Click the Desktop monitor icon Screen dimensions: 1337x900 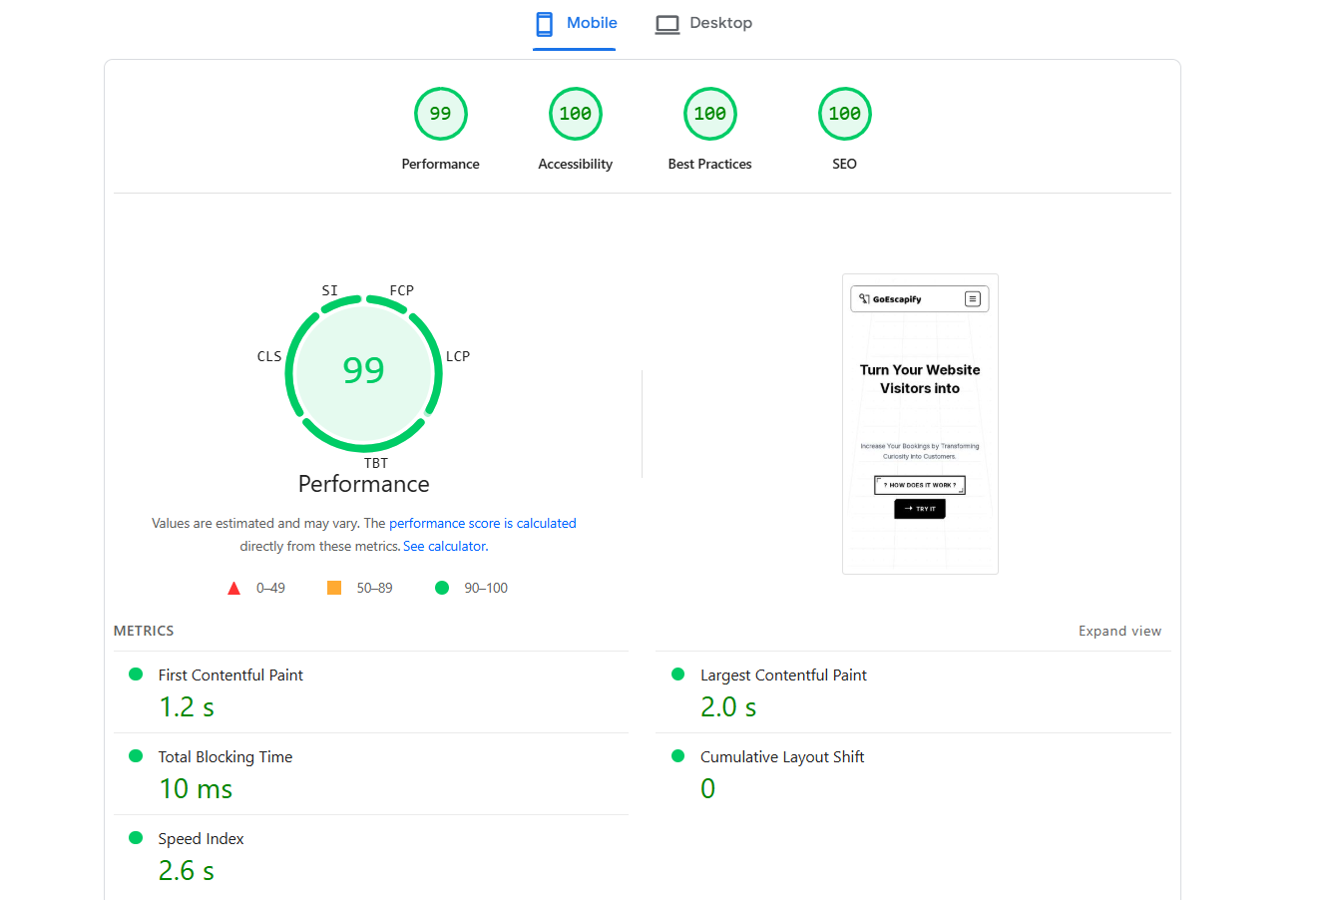point(667,24)
